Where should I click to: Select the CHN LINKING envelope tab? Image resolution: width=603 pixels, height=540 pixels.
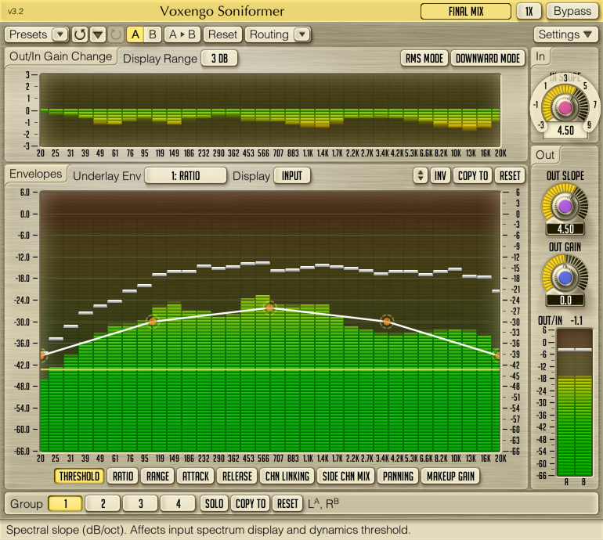point(287,476)
